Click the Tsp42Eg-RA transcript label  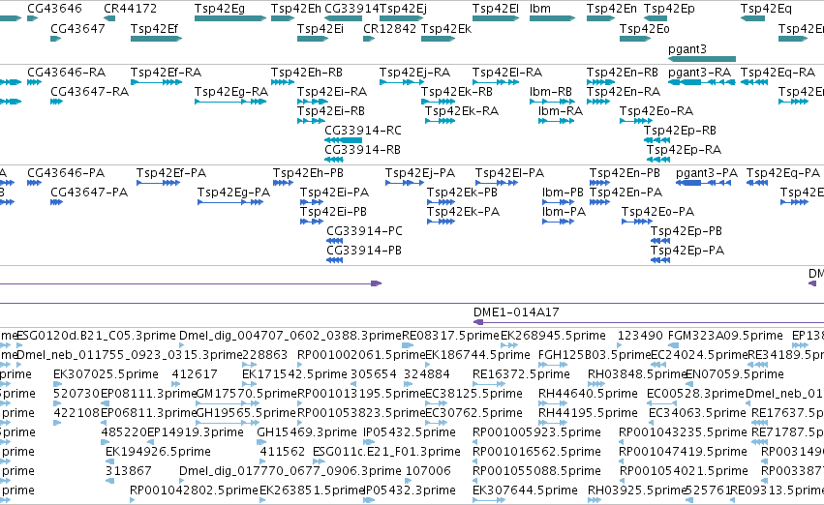click(231, 91)
